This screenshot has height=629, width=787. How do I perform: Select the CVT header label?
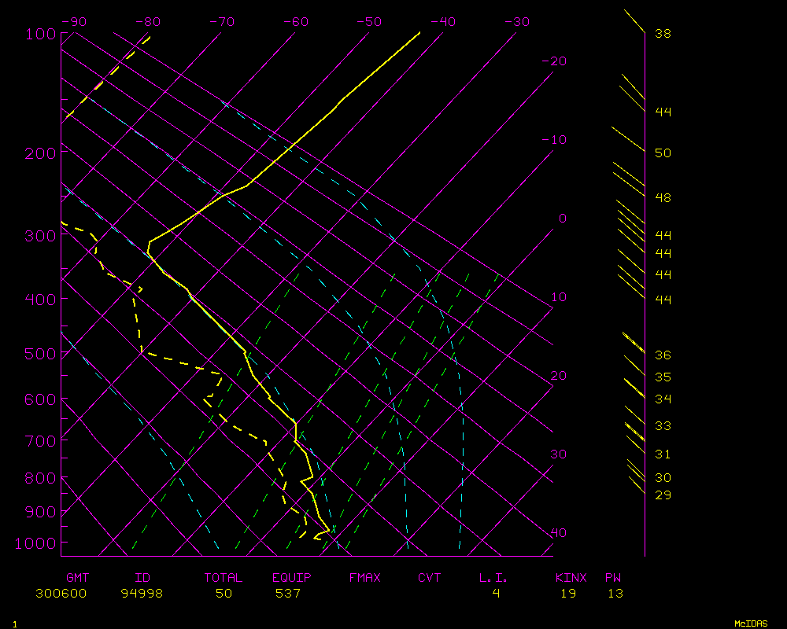[429, 578]
